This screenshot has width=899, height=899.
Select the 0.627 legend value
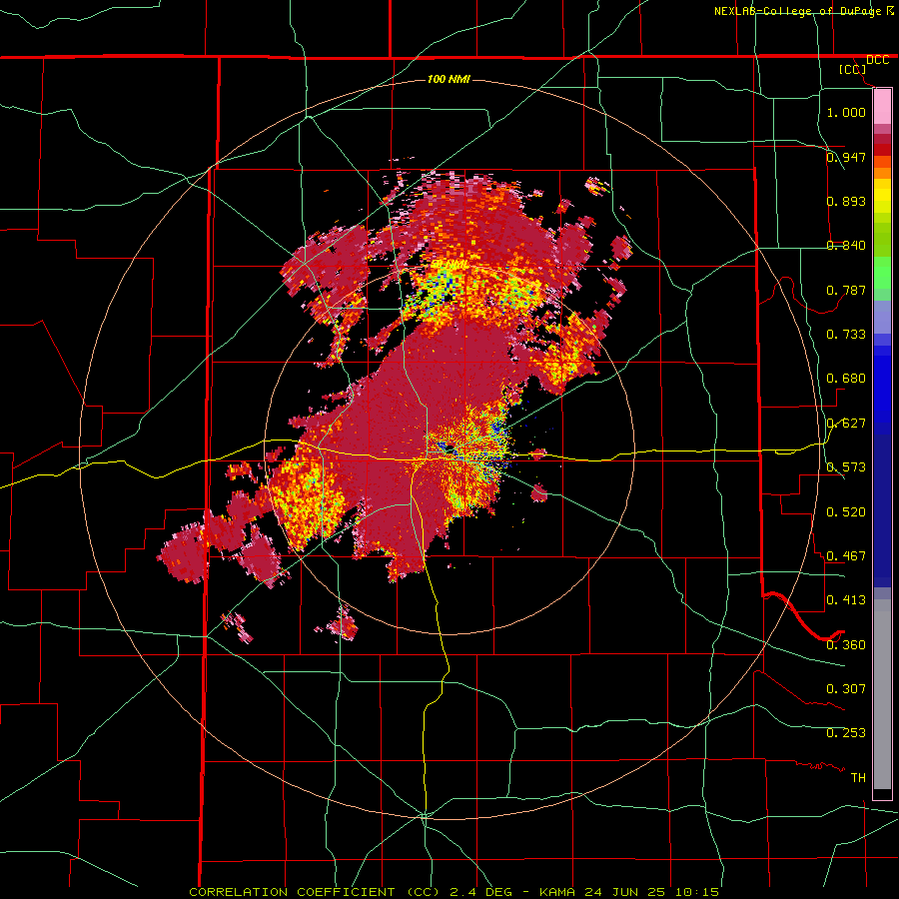click(x=846, y=424)
